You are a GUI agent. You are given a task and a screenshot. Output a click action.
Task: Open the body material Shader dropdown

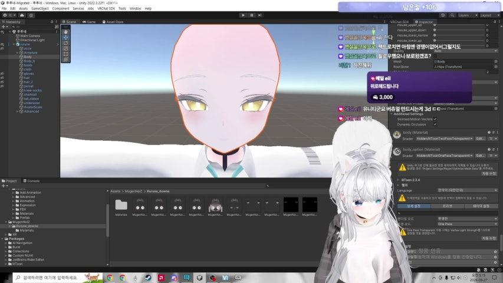click(445, 139)
